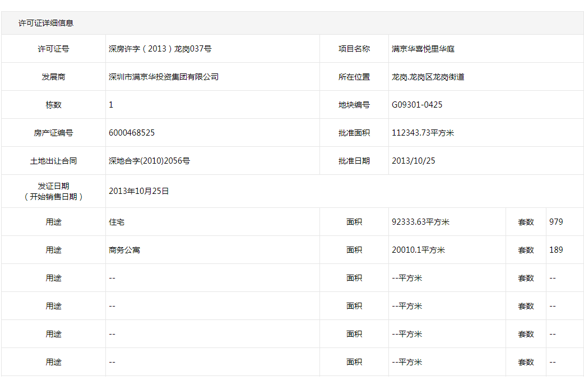Screen dimensions: 584x385
Task: Click the 所在位置 label
Action: [354, 77]
